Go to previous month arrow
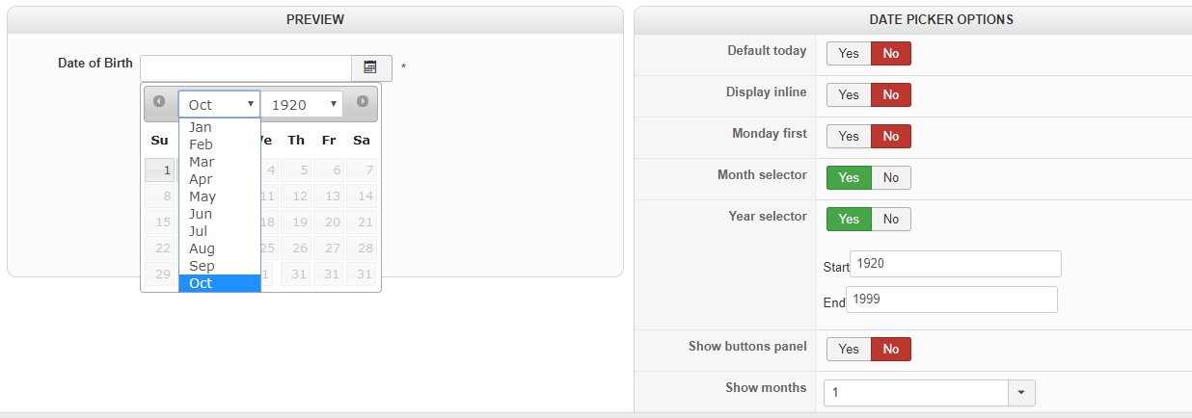 click(x=159, y=101)
